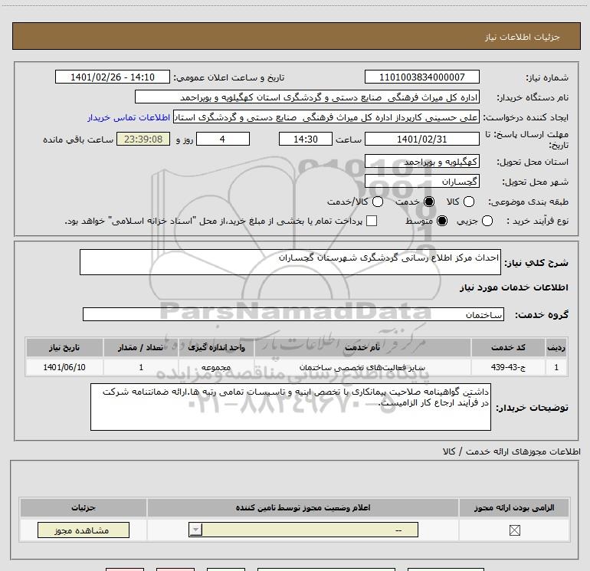Click اطلاعات مجوزهای ارائه خدمت / کالا heading
Image resolution: width=590 pixels, height=571 pixels.
[x=512, y=451]
